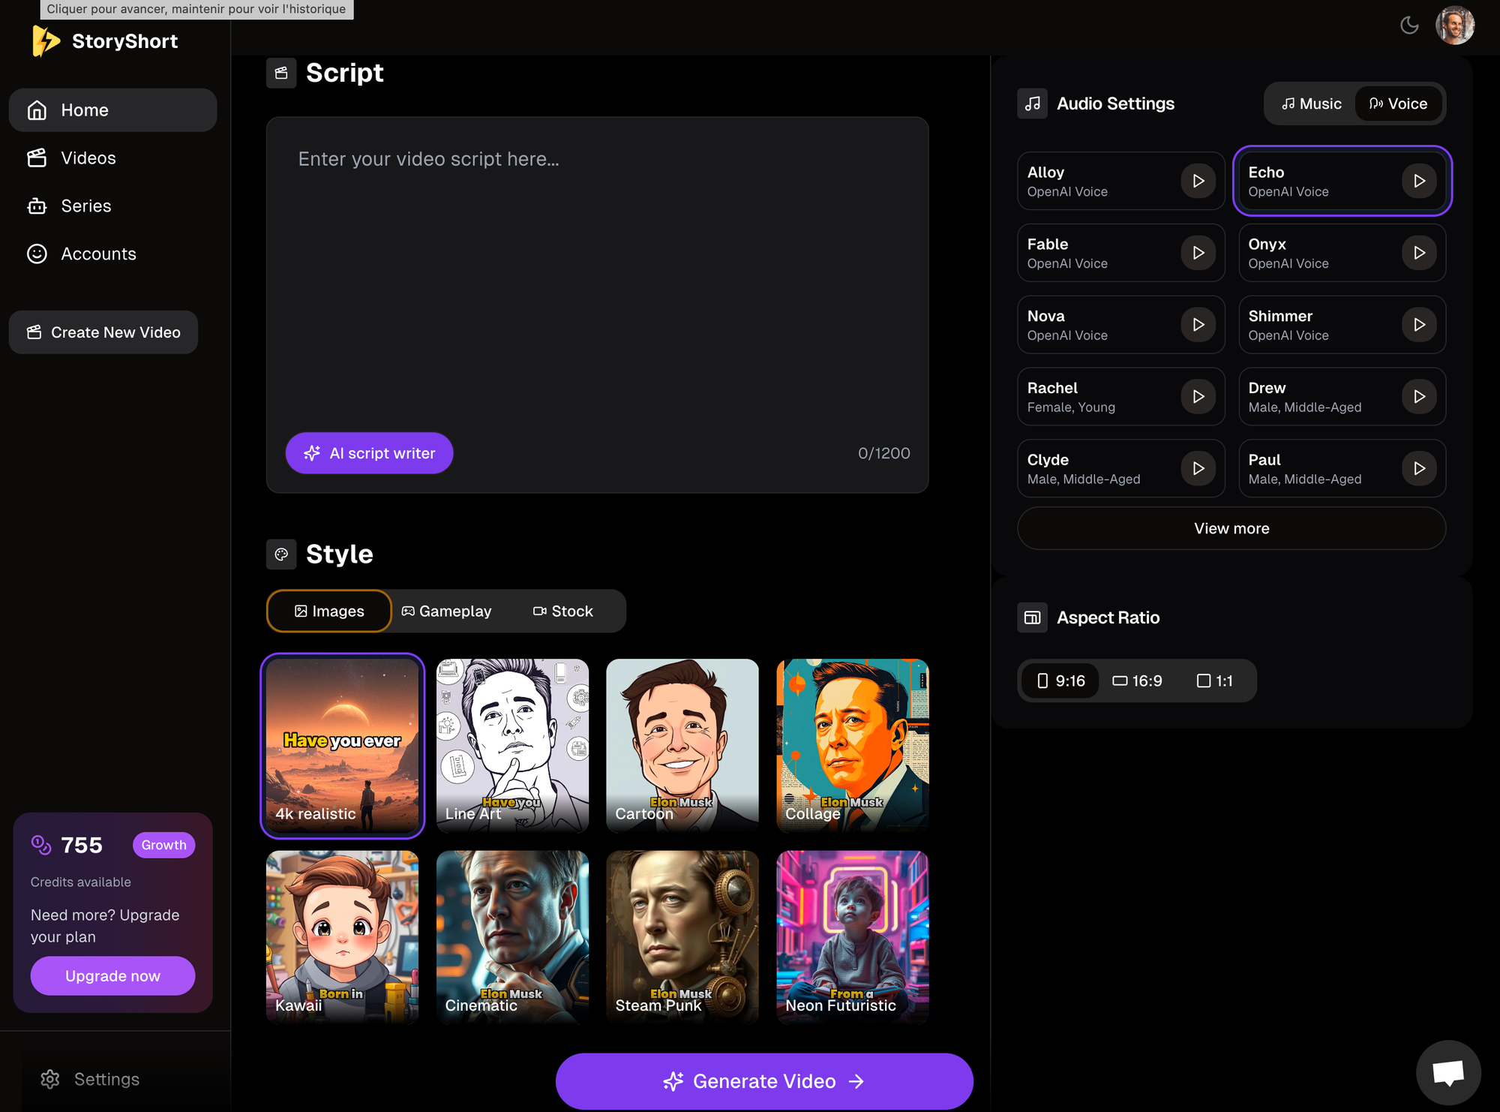The width and height of the screenshot is (1500, 1112).
Task: Open Settings gear in sidebar
Action: tap(50, 1079)
